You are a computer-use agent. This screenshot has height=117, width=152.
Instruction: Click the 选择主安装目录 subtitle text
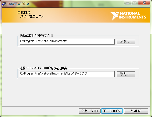(x=32, y=16)
